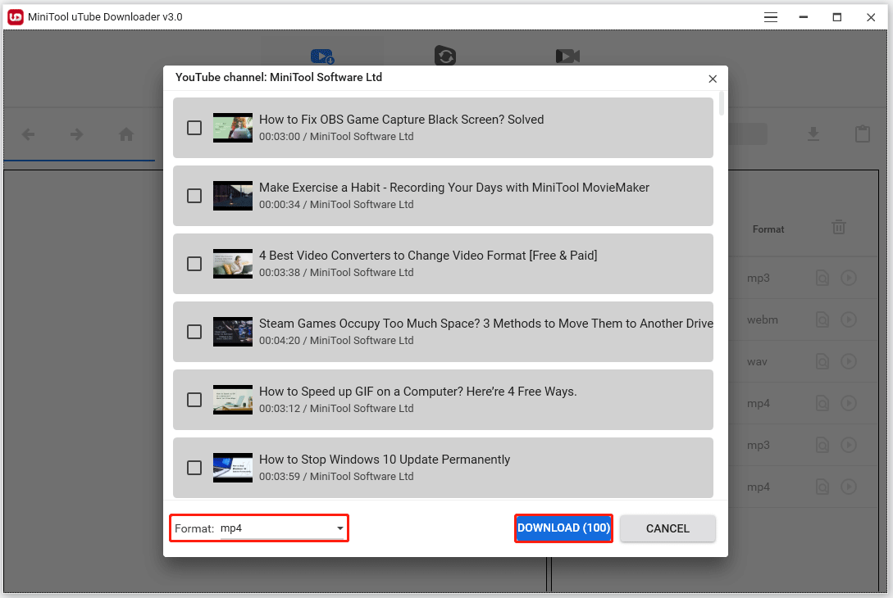The height and width of the screenshot is (598, 893).
Task: Play the first mp4 history row
Action: point(849,403)
